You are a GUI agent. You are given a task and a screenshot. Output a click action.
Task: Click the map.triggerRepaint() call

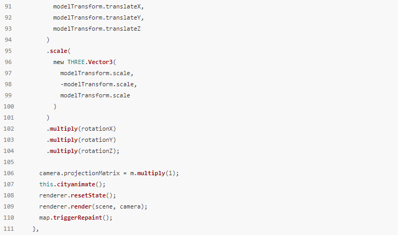coord(76,218)
